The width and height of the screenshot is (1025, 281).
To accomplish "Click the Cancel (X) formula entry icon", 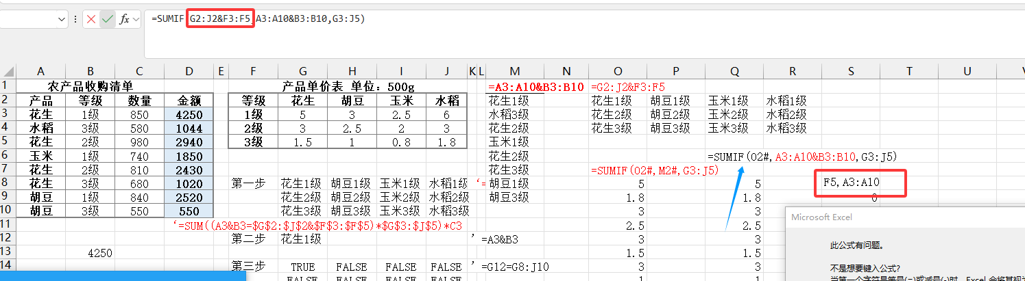I will [91, 19].
